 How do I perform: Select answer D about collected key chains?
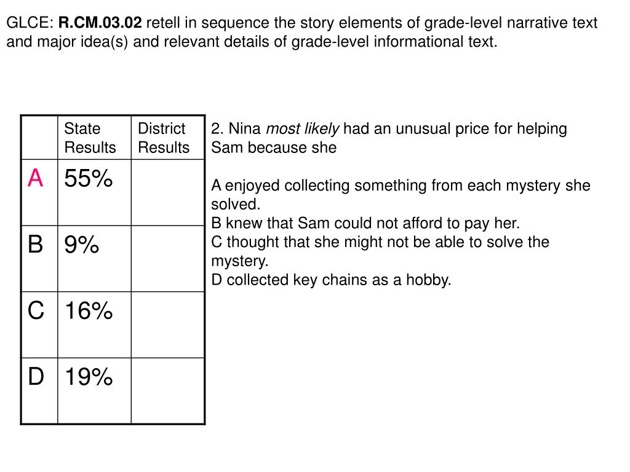(331, 280)
